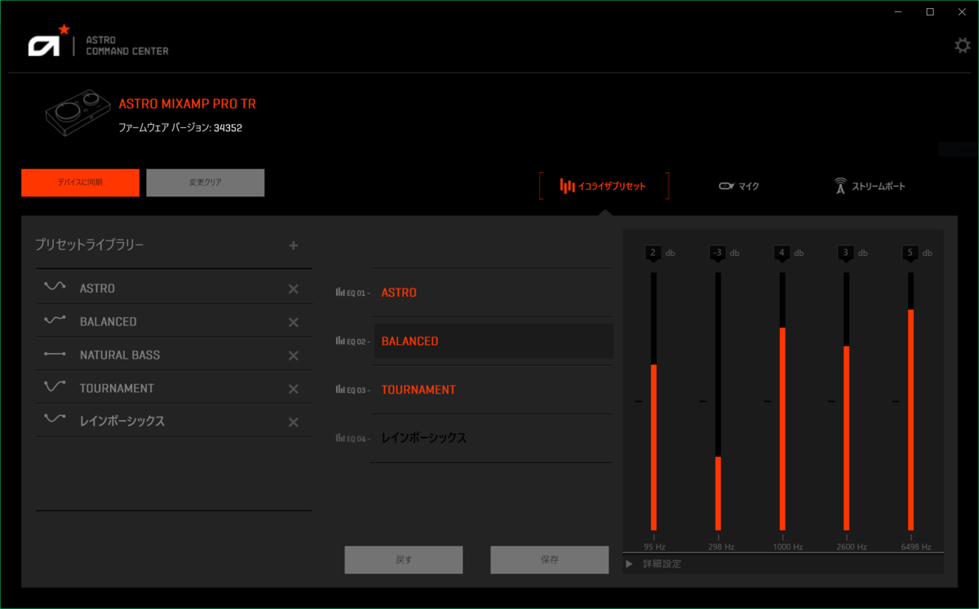Click the 保存 button
This screenshot has width=979, height=609.
pos(550,560)
